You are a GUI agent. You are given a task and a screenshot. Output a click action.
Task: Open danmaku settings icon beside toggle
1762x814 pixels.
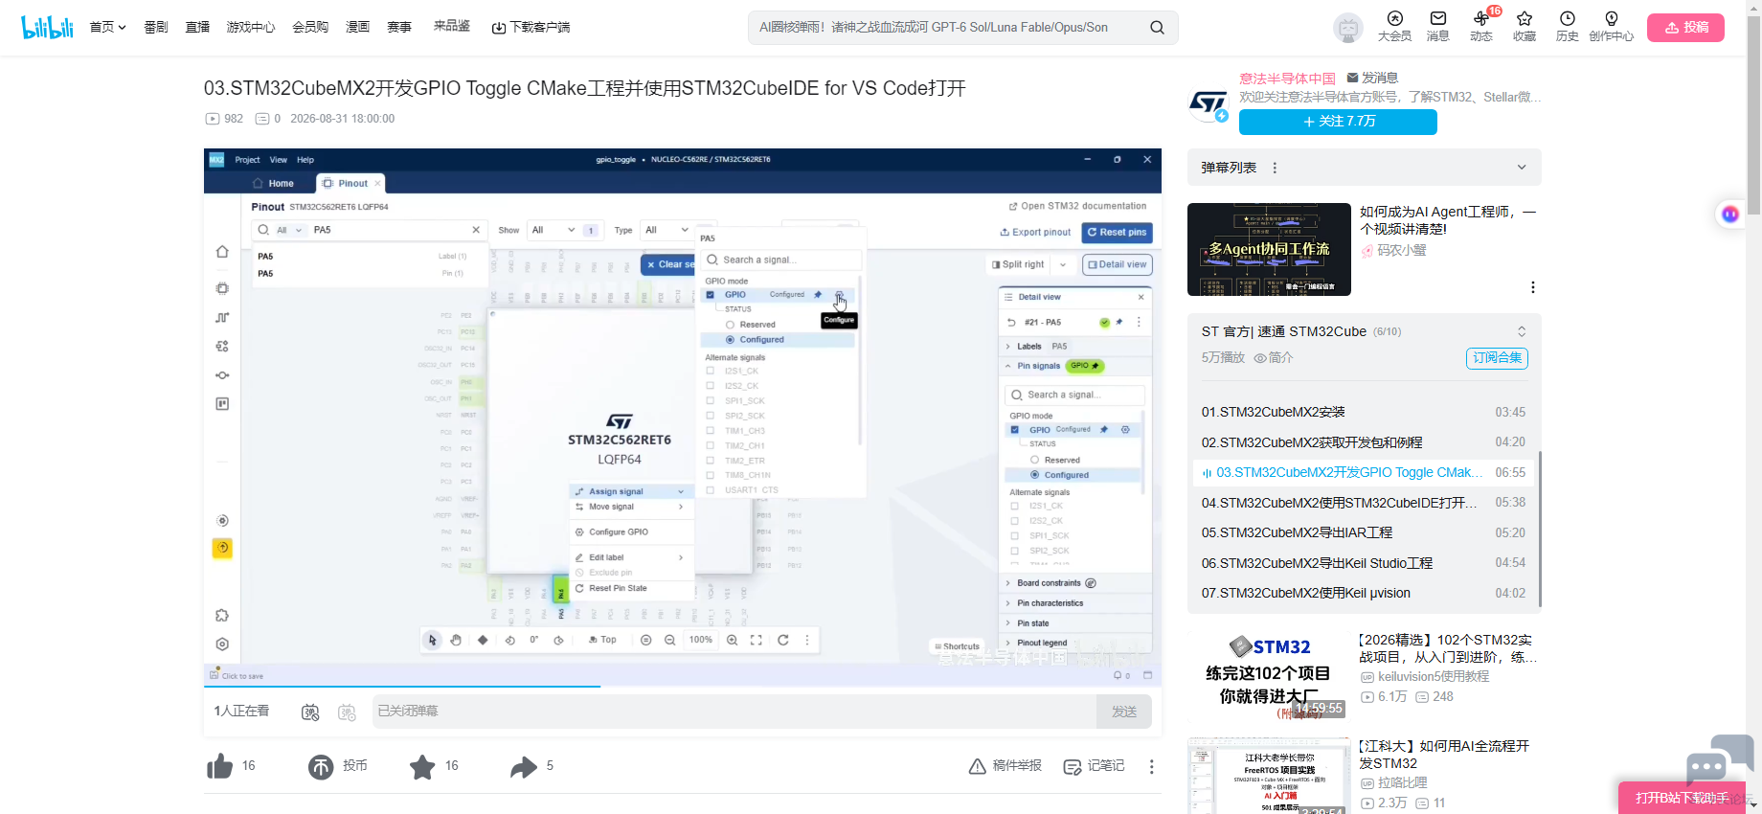[x=347, y=712]
